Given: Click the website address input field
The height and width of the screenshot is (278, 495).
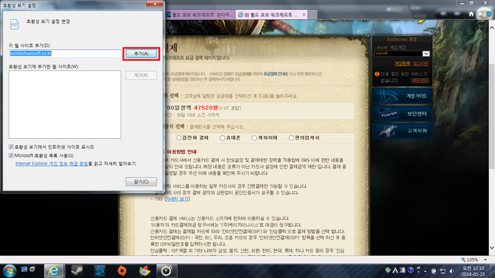Looking at the screenshot, I should (65, 54).
